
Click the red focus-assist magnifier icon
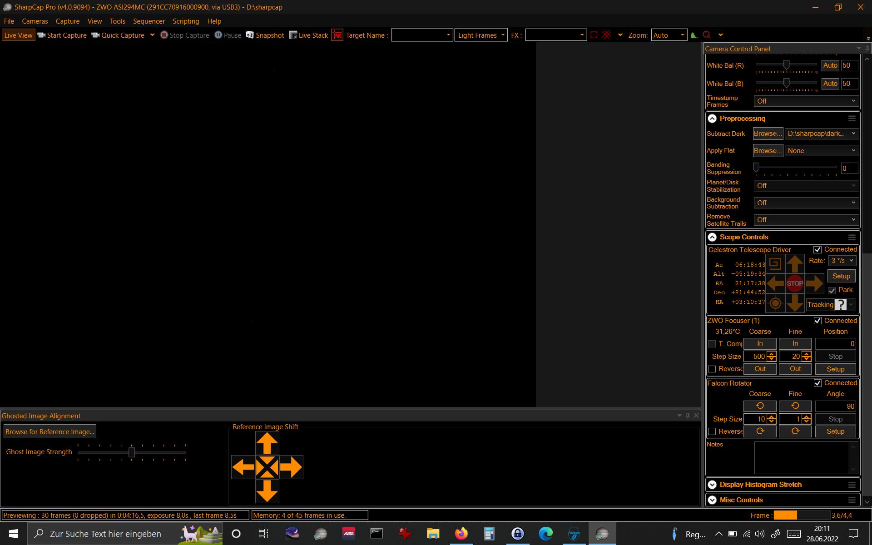(x=706, y=35)
